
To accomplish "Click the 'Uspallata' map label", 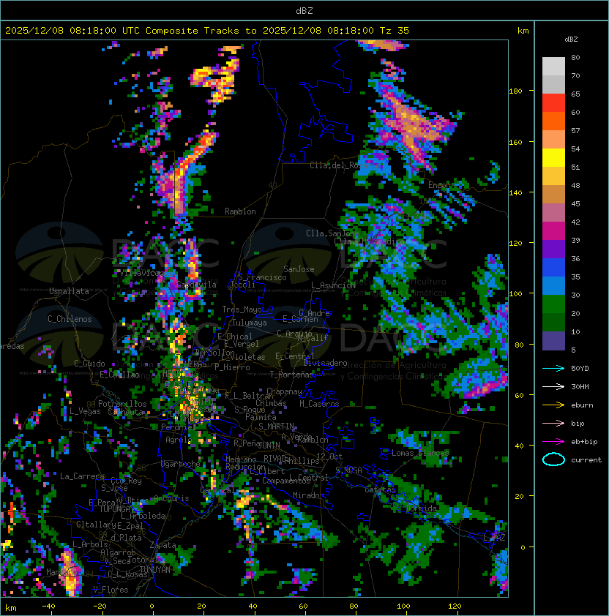I will 70,291.
